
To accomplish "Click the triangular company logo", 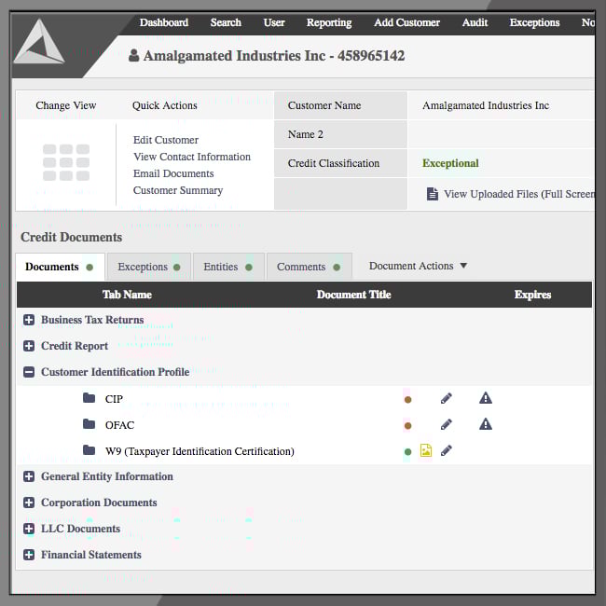I will (39, 43).
